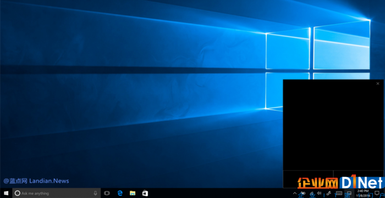Viewport: 385px width, 198px height.
Task: Open the Windows Store app
Action: [x=145, y=193]
